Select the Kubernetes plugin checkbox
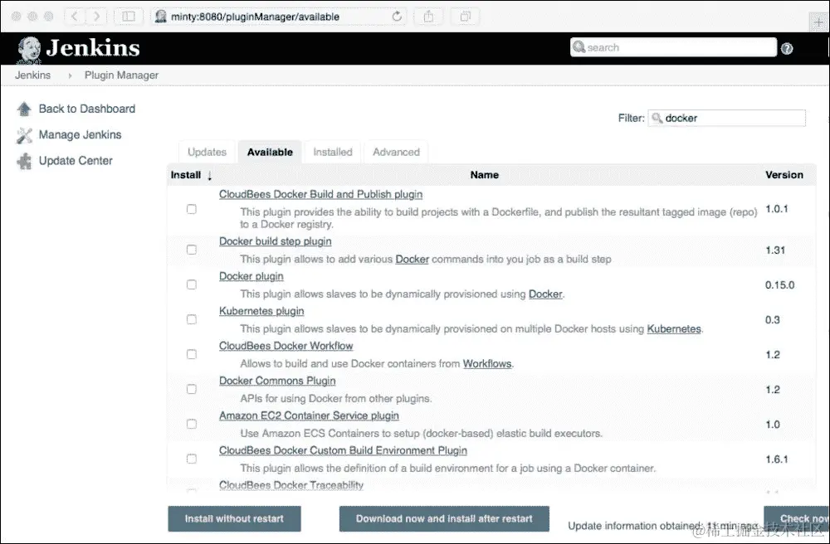The height and width of the screenshot is (544, 830). coord(192,319)
